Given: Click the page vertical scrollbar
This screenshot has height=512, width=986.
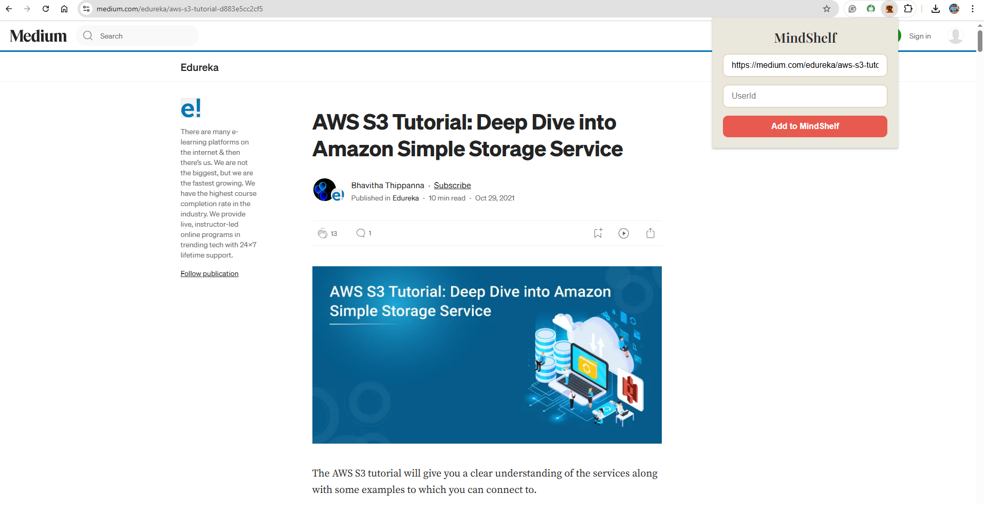Looking at the screenshot, I should pos(980,41).
